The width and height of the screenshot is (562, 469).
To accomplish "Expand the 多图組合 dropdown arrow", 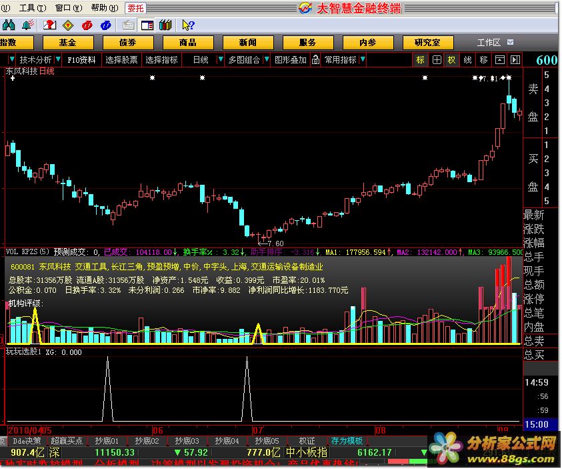I will coord(266,59).
